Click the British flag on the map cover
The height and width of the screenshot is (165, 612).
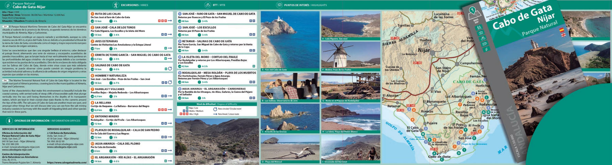(563, 34)
